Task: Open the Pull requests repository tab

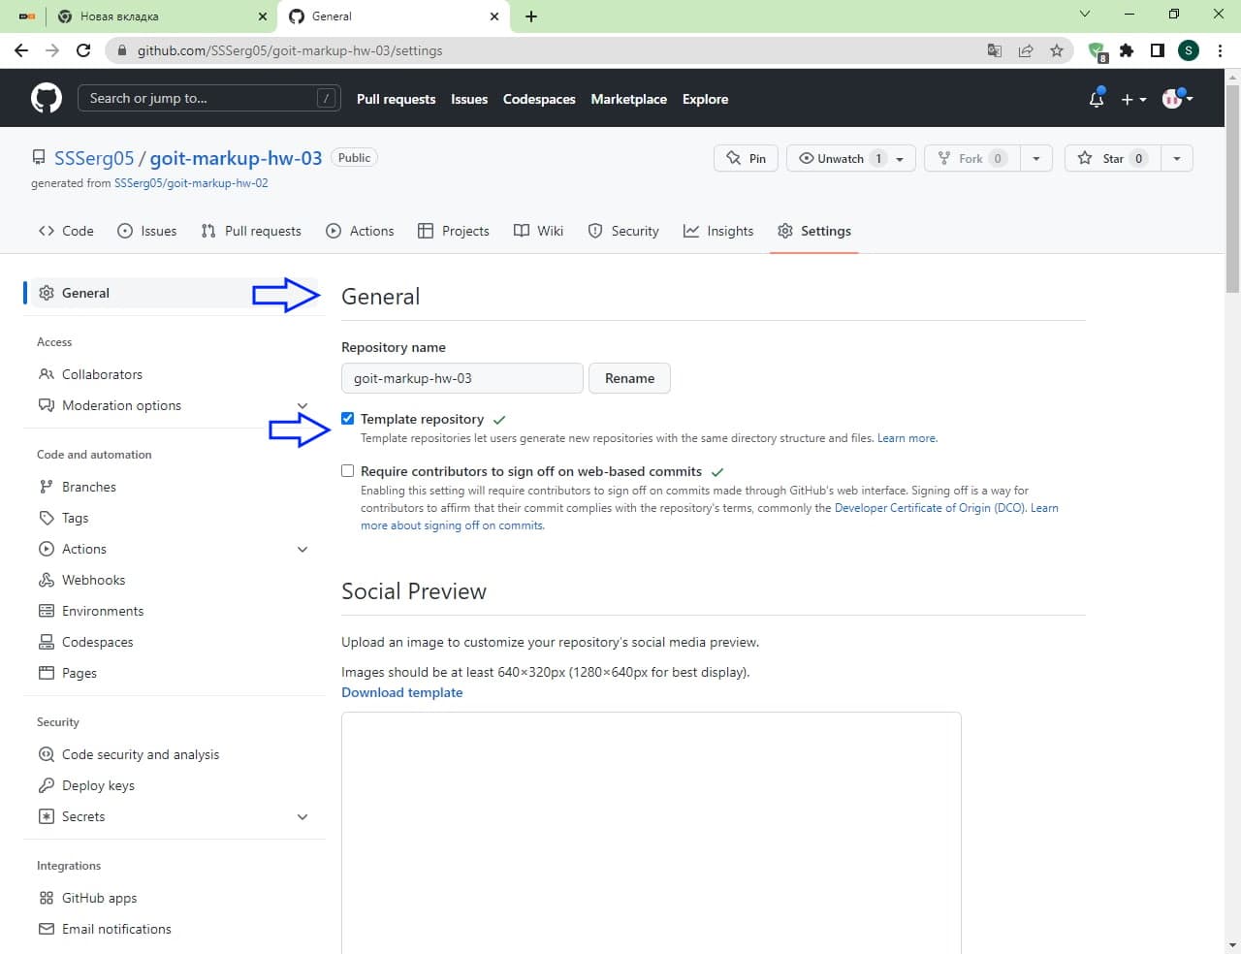Action: click(x=251, y=231)
